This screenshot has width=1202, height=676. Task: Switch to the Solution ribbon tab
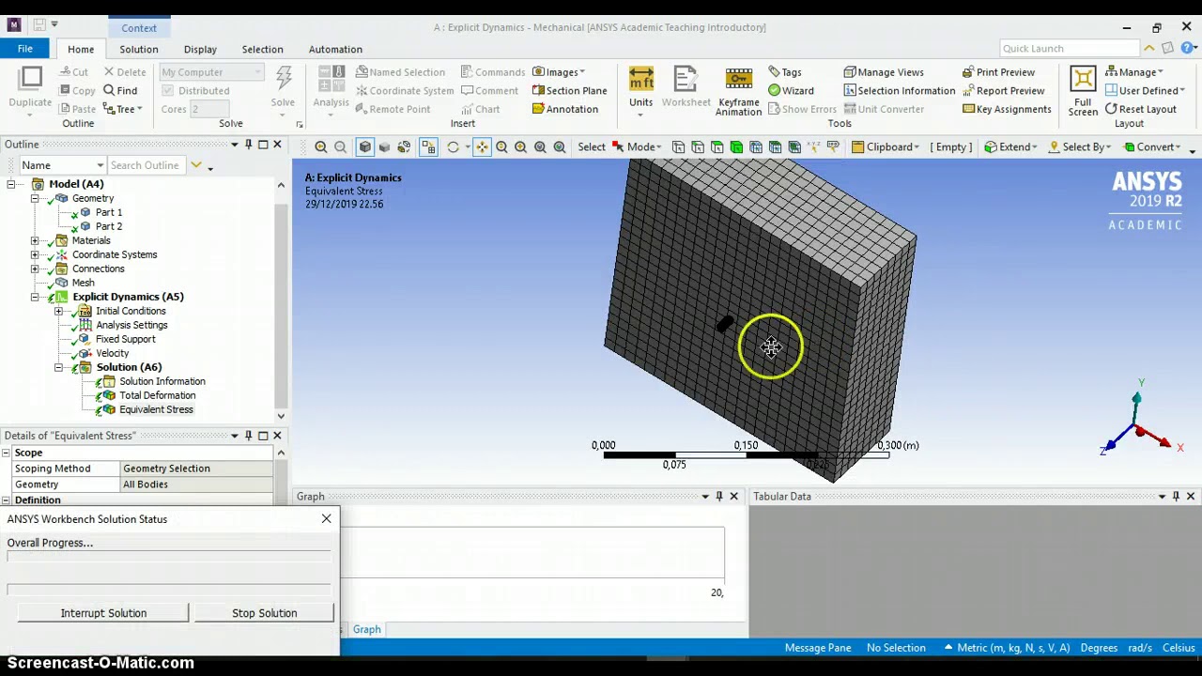click(138, 49)
